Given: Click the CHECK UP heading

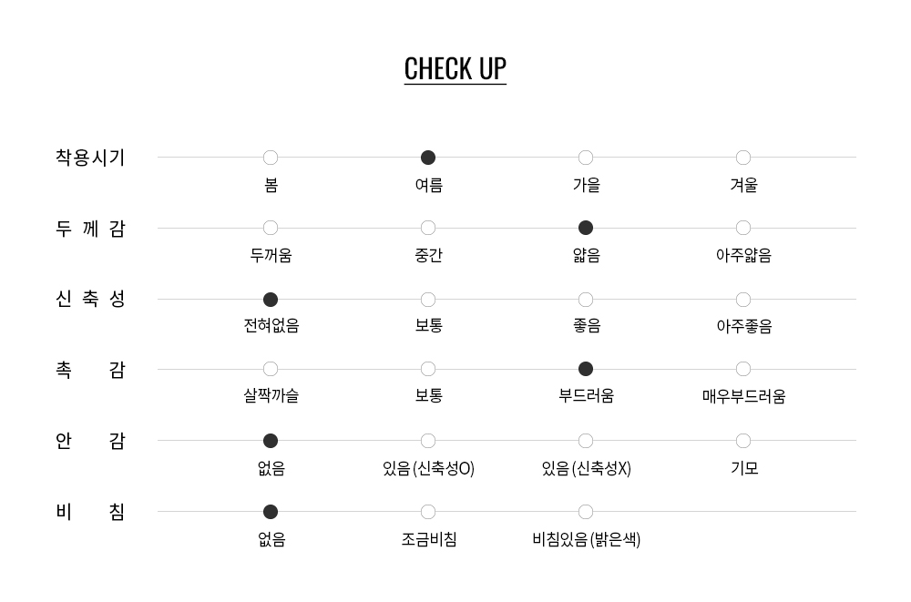Looking at the screenshot, I should (455, 69).
